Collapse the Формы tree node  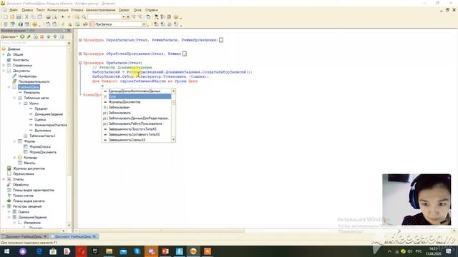click(14, 141)
